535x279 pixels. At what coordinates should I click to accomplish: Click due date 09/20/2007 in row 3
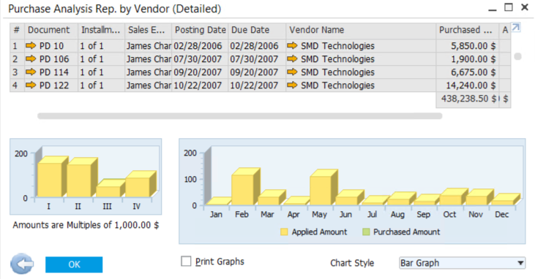[x=257, y=72]
